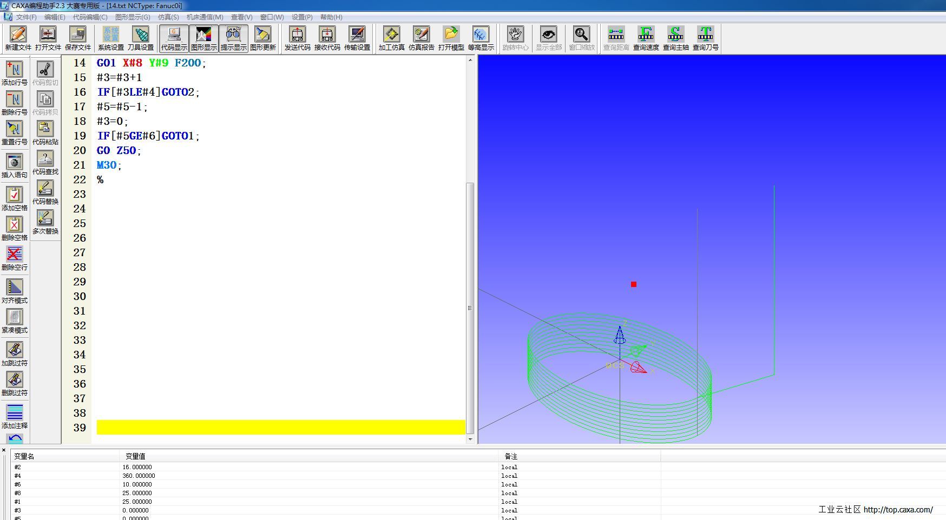Toggle the 图形显示 graphics display button
Screen dimensions: 946x520
203,38
